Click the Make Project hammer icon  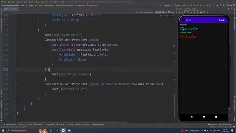pyautogui.click(x=160, y=6)
